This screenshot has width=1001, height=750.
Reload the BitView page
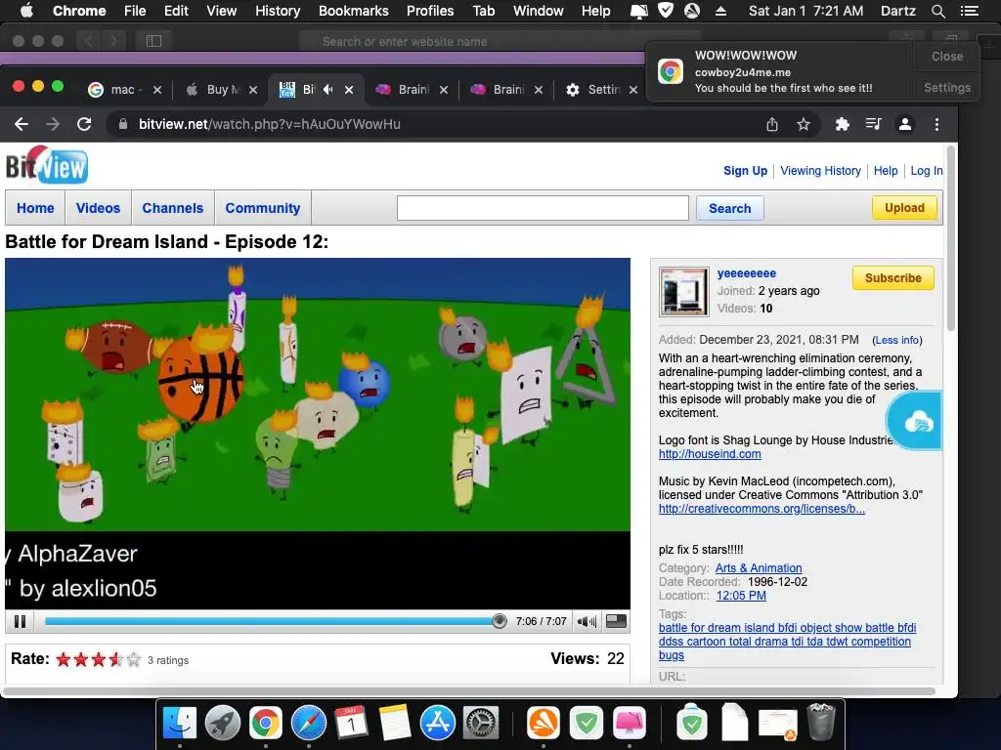(x=84, y=124)
